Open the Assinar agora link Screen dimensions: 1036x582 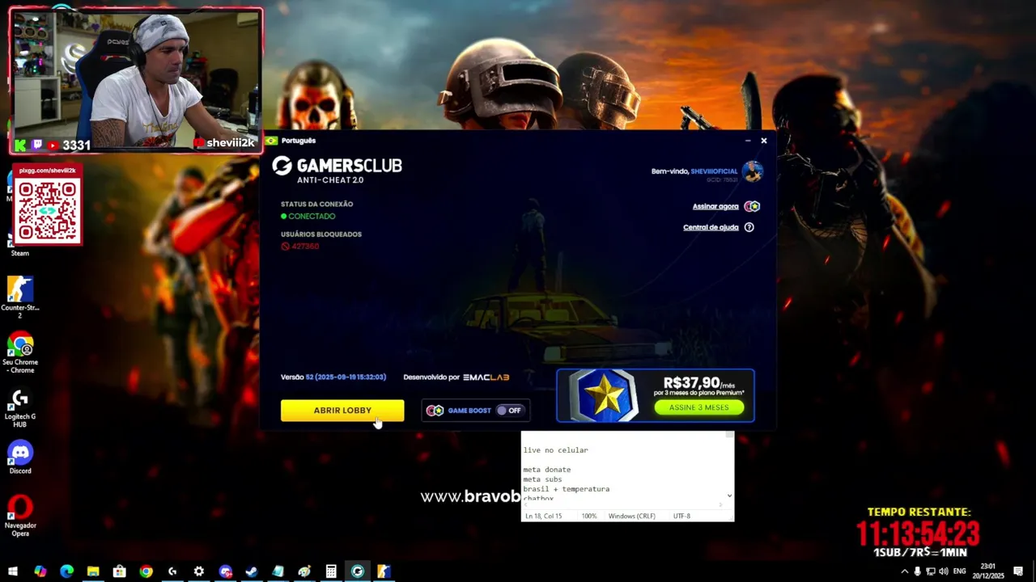coord(715,206)
